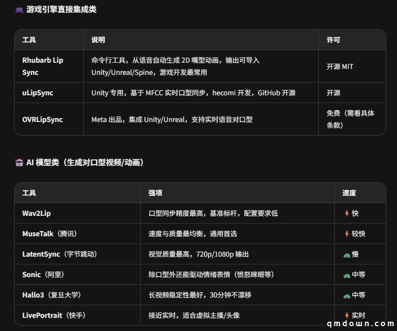
Task: Click the 许可 column header
Action: pyautogui.click(x=333, y=40)
